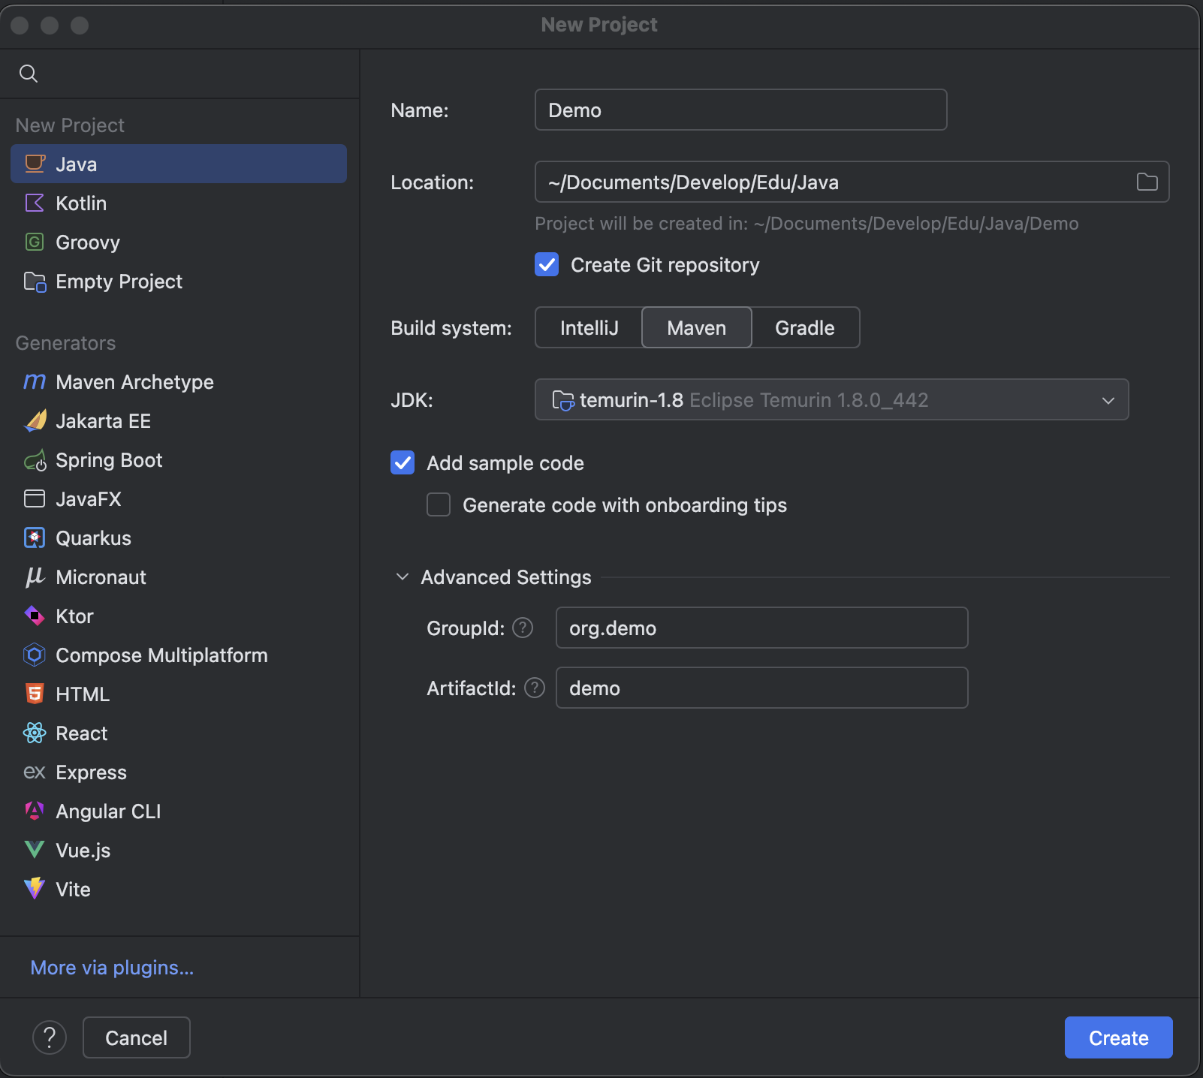Click the Kotlin logo icon

point(35,203)
